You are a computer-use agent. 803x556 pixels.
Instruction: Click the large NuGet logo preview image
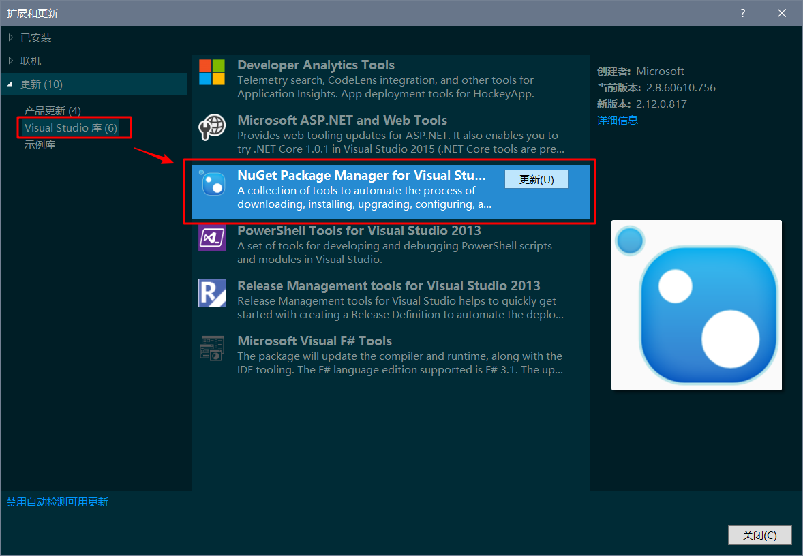(696, 305)
